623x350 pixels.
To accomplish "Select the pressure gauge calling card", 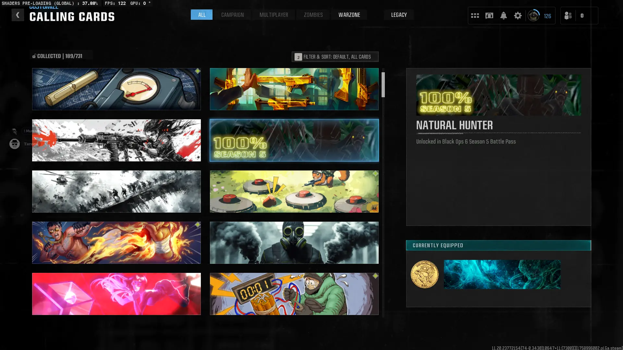I will 116,89.
